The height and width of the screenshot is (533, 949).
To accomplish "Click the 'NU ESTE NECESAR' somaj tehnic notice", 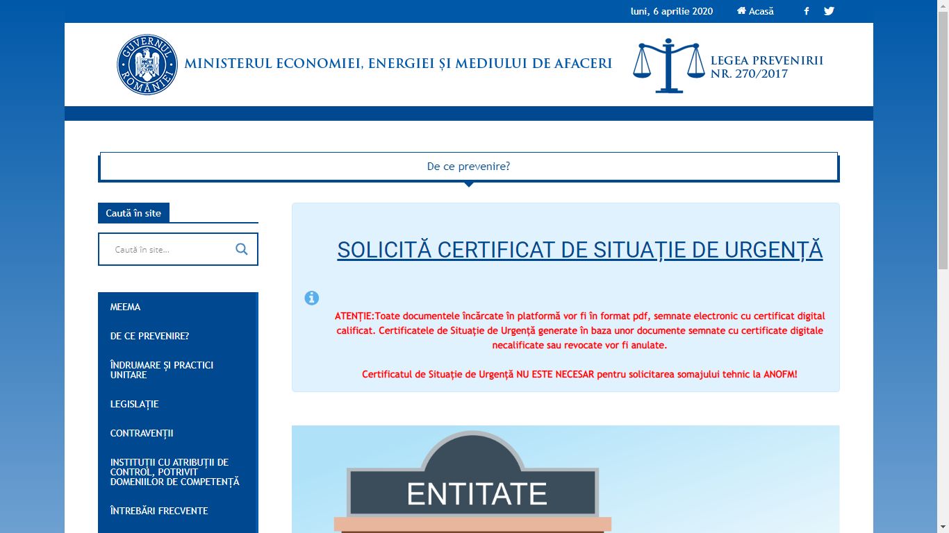I will coord(580,374).
